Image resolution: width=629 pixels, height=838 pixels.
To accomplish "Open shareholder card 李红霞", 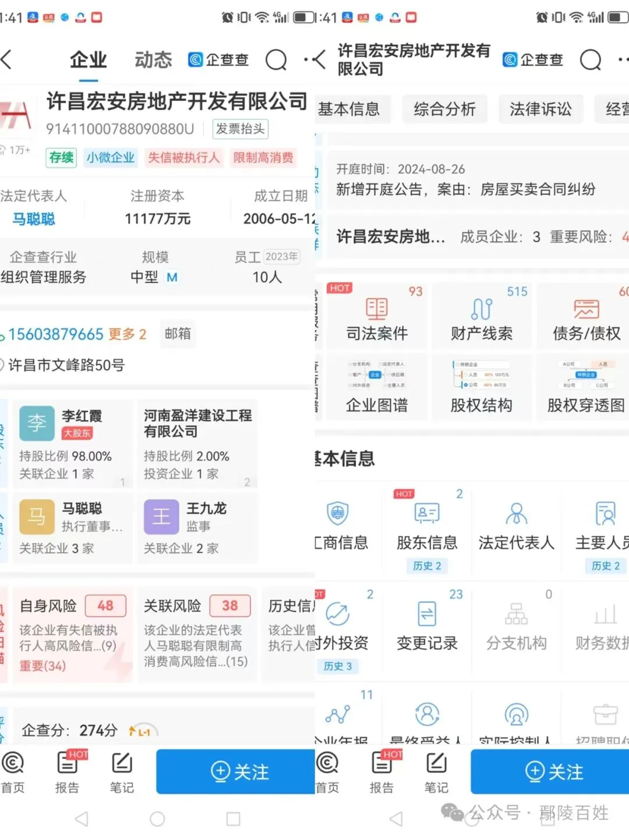I will click(x=73, y=444).
